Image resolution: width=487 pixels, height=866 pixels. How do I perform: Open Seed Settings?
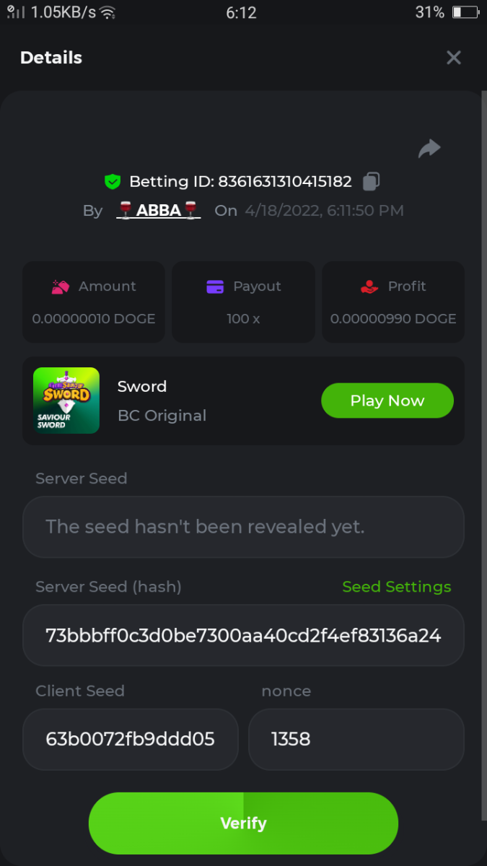click(x=396, y=587)
